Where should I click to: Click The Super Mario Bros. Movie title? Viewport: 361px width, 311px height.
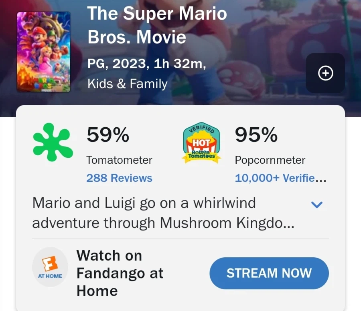pos(157,25)
